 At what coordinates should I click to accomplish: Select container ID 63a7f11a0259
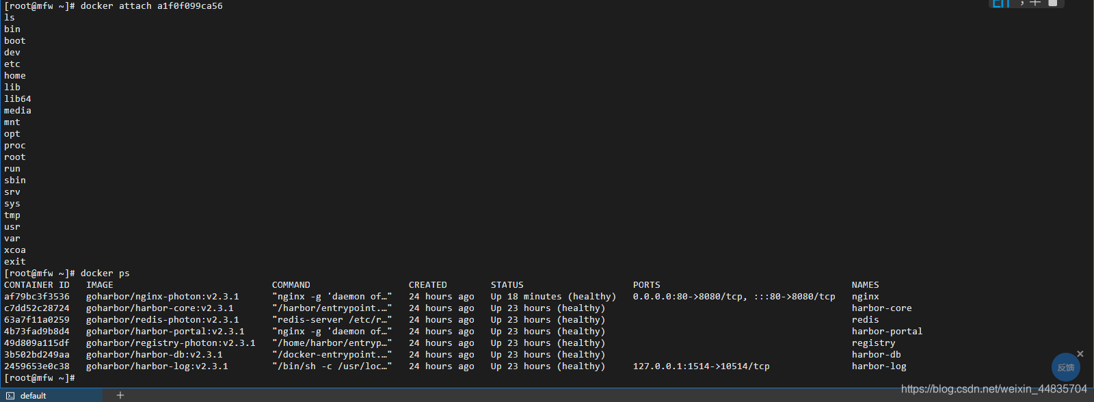37,320
